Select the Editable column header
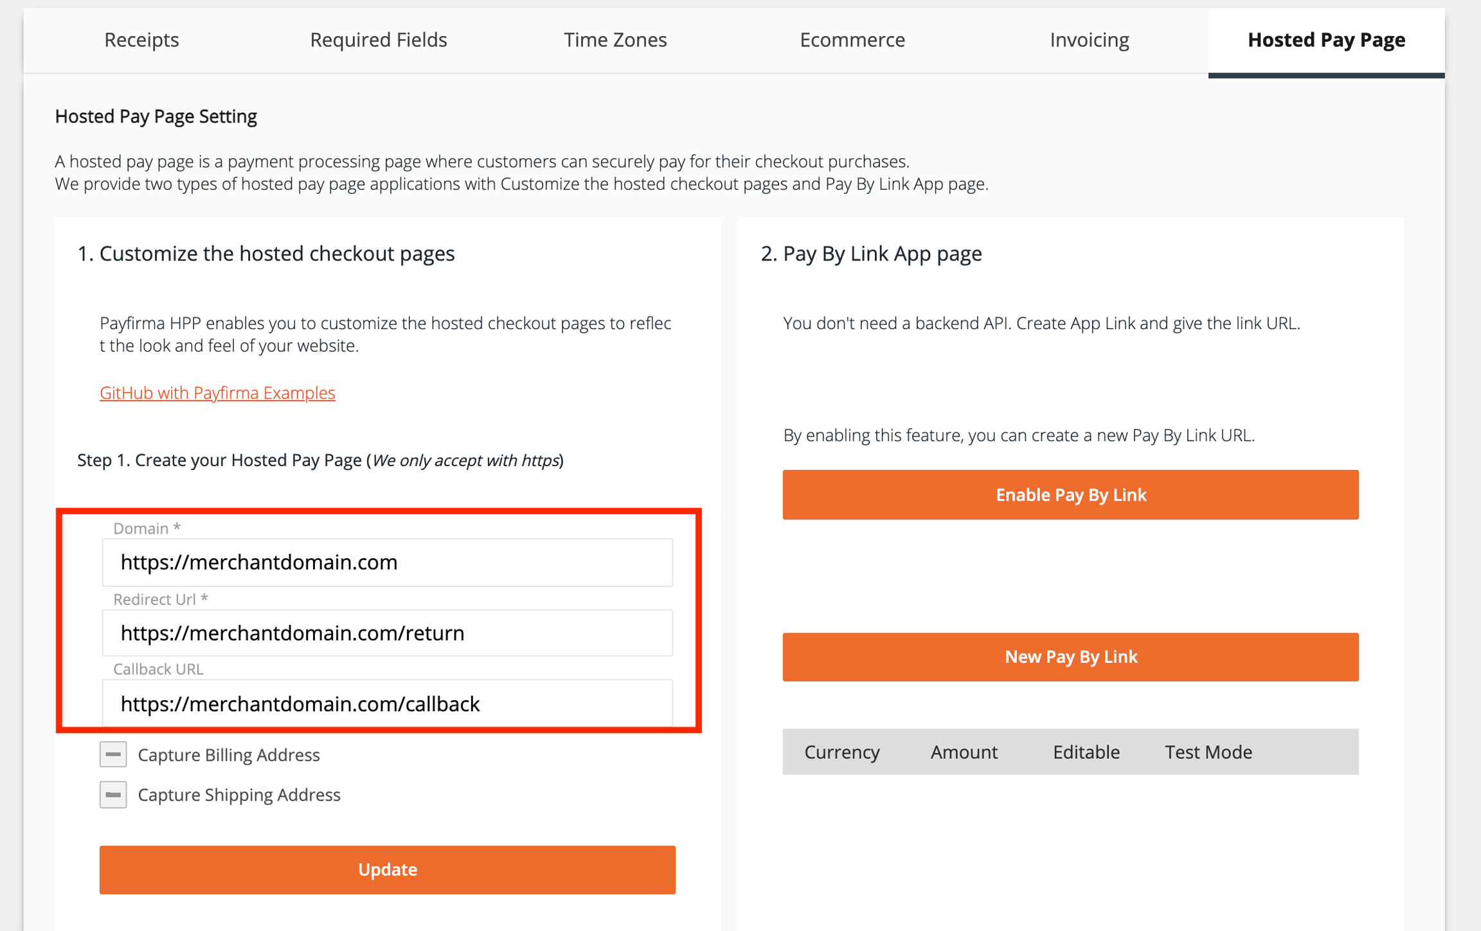The height and width of the screenshot is (931, 1481). click(1086, 752)
